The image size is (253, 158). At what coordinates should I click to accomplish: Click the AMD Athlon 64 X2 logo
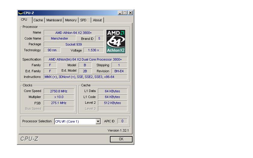(x=116, y=41)
